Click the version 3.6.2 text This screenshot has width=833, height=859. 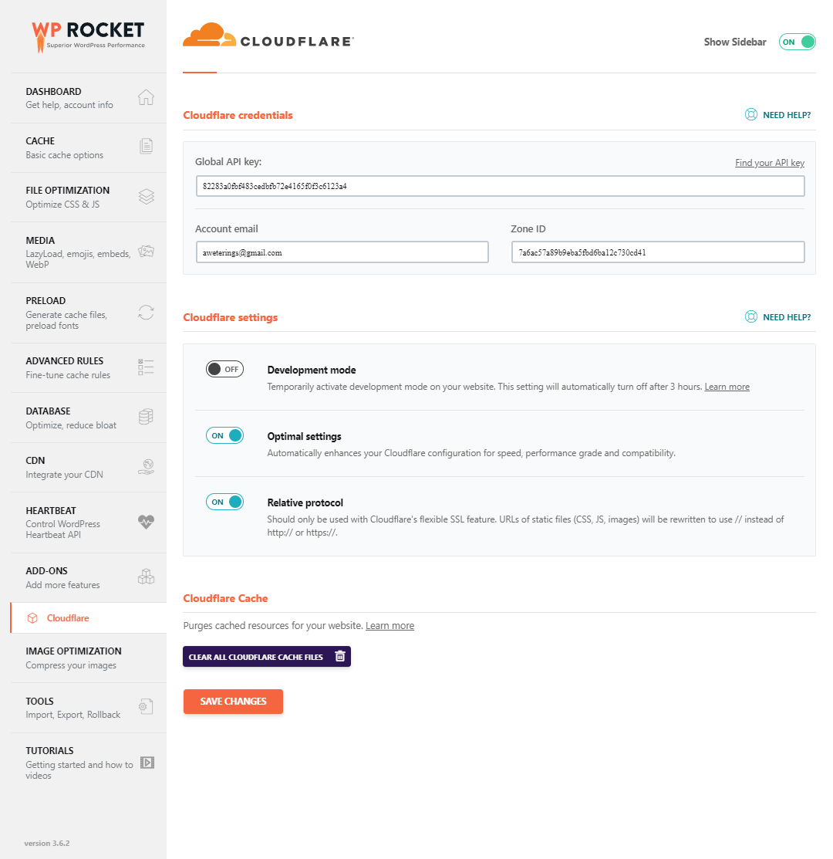pyautogui.click(x=47, y=843)
